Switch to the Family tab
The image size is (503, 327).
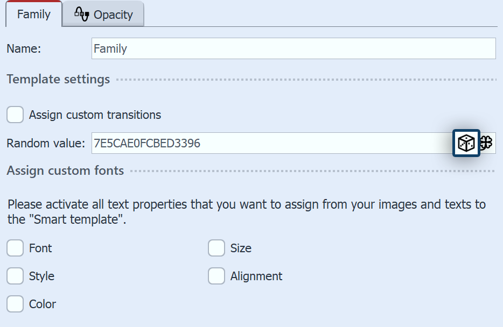[33, 15]
